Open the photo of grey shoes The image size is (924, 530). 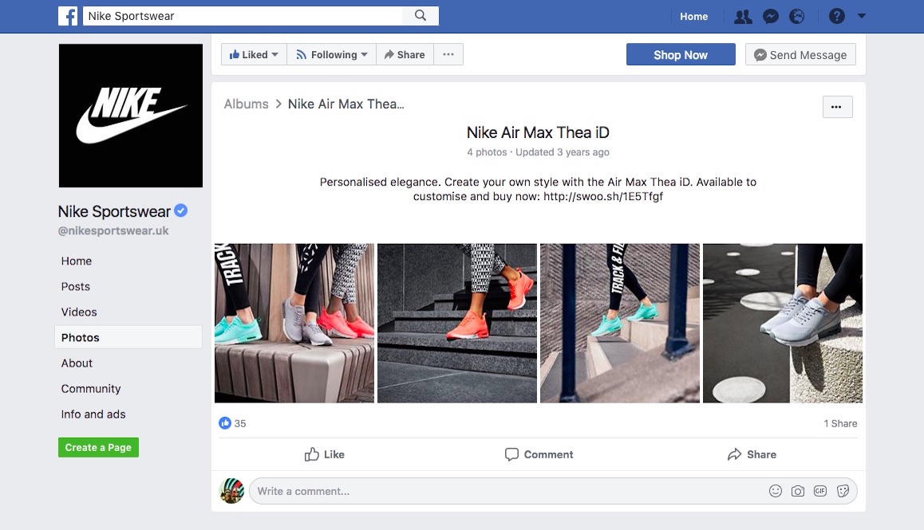coord(783,324)
